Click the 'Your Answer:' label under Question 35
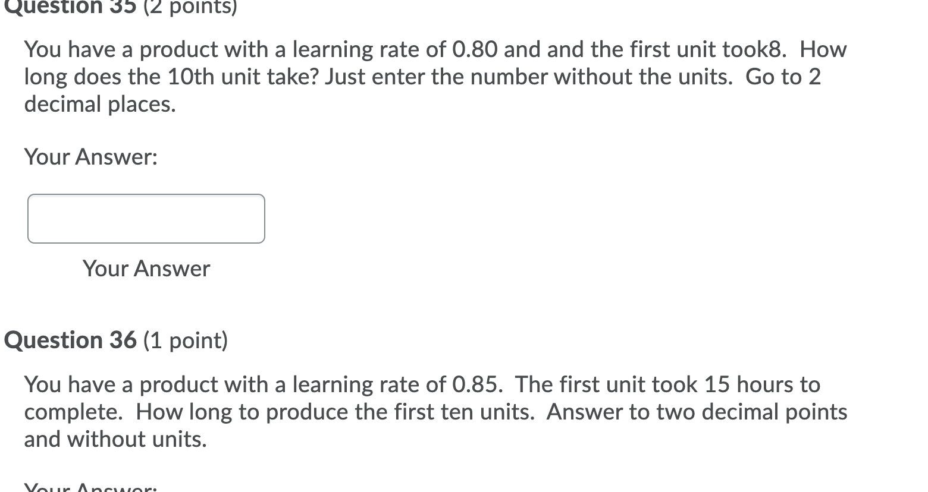Viewport: 928px width, 492px height. point(90,156)
